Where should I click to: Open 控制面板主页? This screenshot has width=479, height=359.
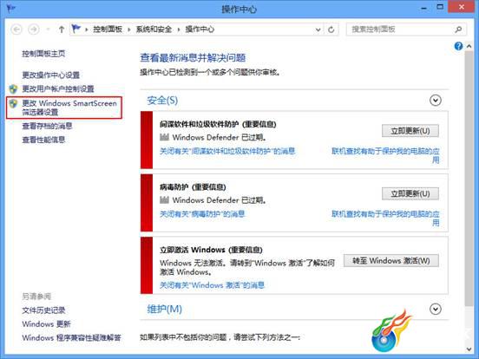coord(43,54)
